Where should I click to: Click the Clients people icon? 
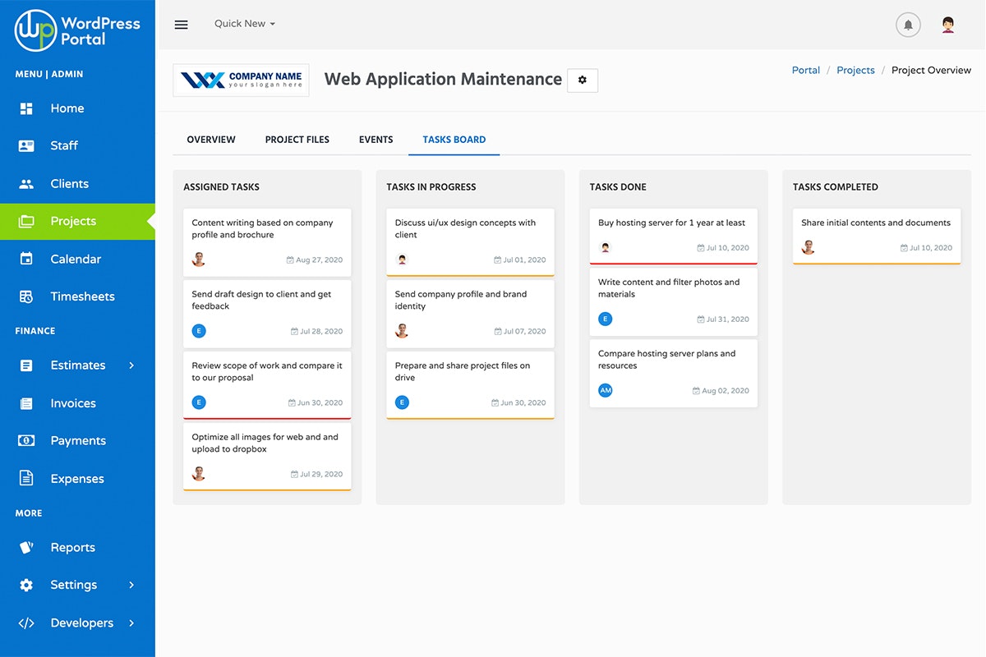click(26, 184)
